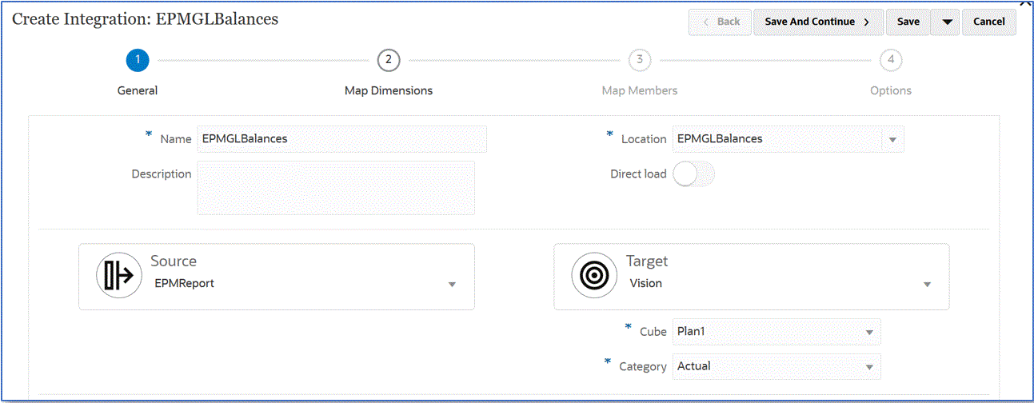The width and height of the screenshot is (1034, 403).
Task: Click the Source arrow icon
Action: tap(118, 276)
